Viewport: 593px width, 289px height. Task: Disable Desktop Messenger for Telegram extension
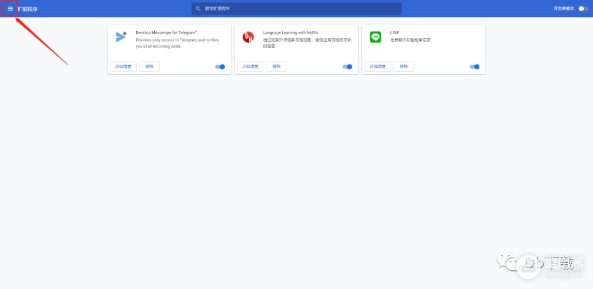coord(220,67)
